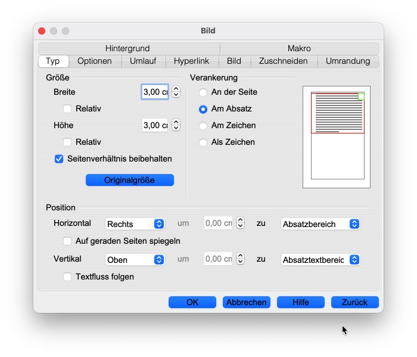417x357 pixels.
Task: Click the Zurück button
Action: click(x=355, y=302)
